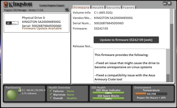The width and height of the screenshot is (177, 108).
Task: Click the C:\ 465.0G partition label
Action: (34, 90)
